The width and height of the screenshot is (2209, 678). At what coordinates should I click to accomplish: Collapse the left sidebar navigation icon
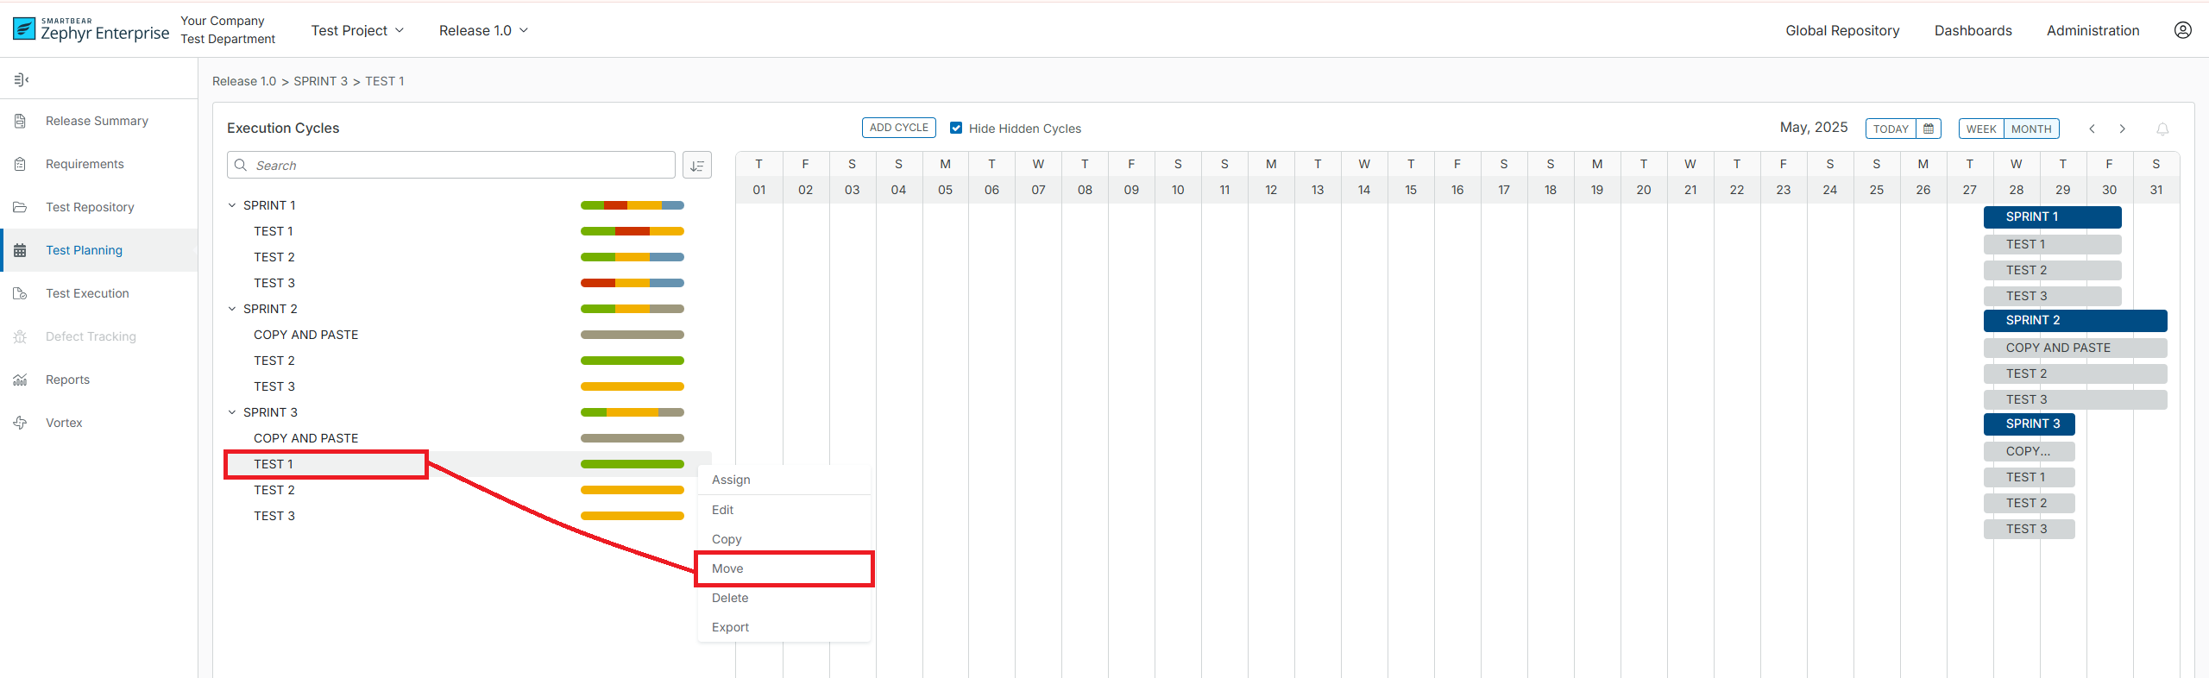[22, 80]
